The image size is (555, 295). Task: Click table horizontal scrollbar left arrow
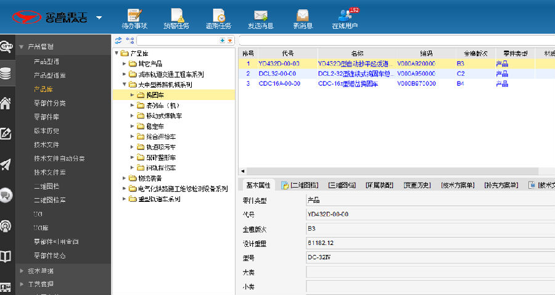[x=243, y=171]
